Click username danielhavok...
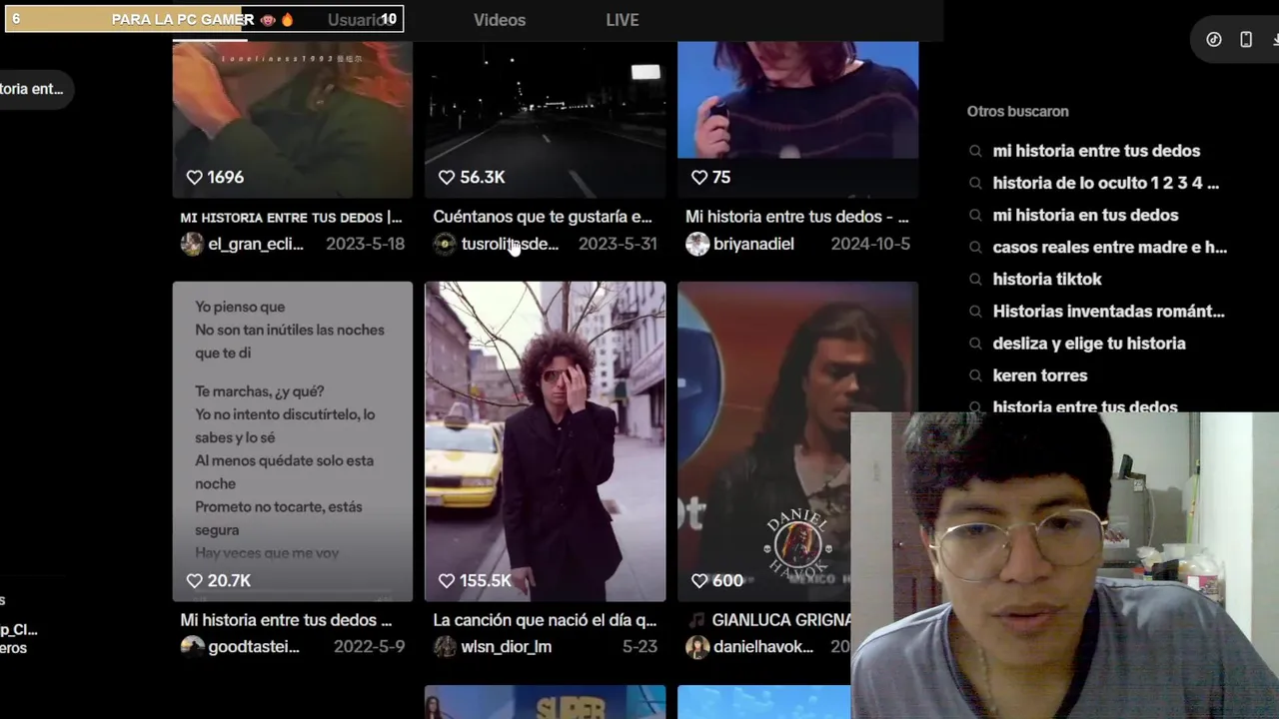This screenshot has height=719, width=1279. 763,647
